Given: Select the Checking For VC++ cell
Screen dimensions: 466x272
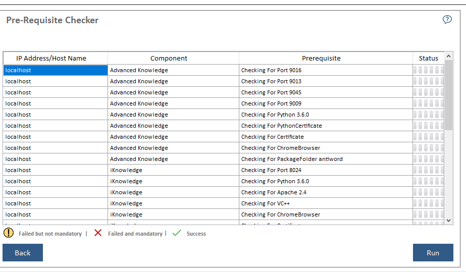Looking at the screenshot, I should [265, 203].
